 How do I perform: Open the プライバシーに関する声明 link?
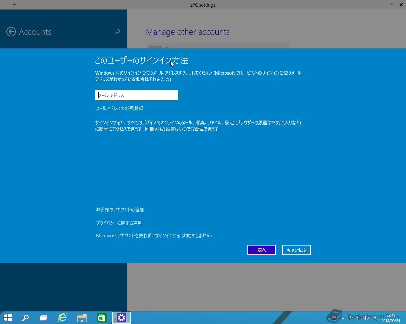pos(119,223)
